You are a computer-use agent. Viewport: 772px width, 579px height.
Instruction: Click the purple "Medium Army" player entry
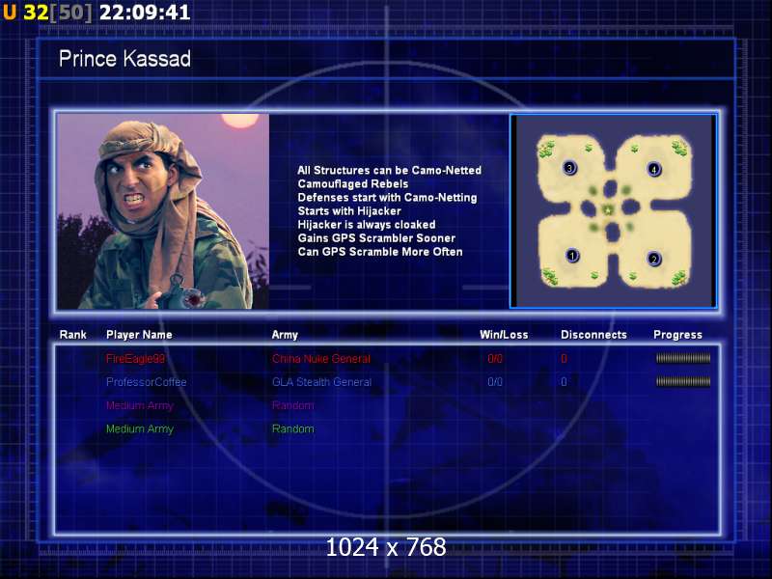[x=140, y=405]
